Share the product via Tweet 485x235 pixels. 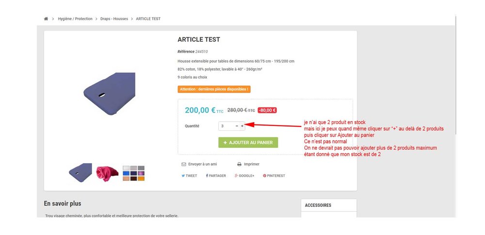[x=189, y=175]
